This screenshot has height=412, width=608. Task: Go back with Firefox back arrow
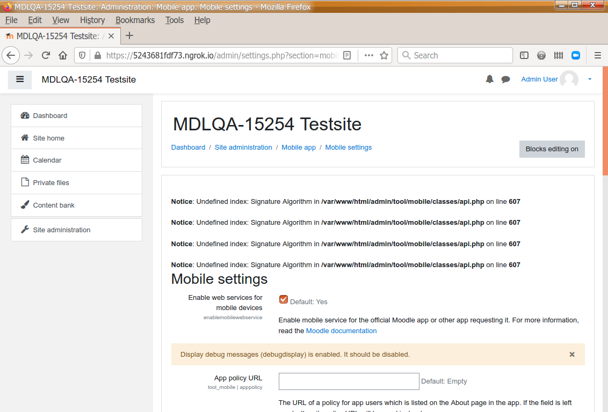[11, 55]
